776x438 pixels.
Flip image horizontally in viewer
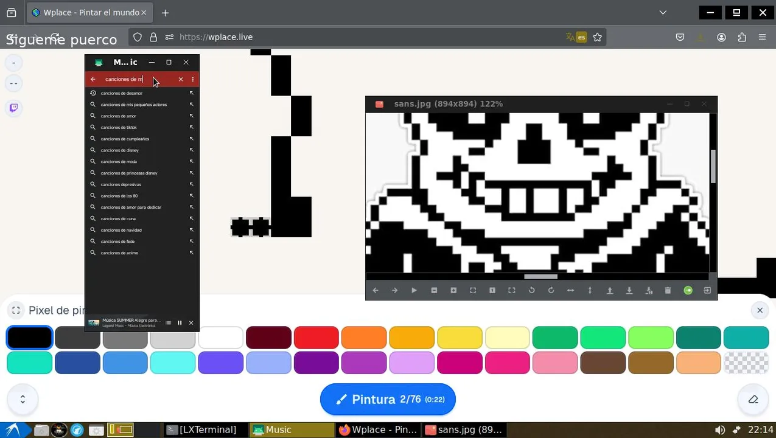[570, 291]
